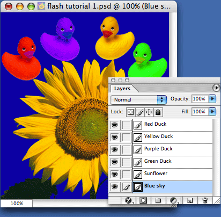Click the Add layer style icon
Viewport: 221px width, 217px height.
(129, 200)
